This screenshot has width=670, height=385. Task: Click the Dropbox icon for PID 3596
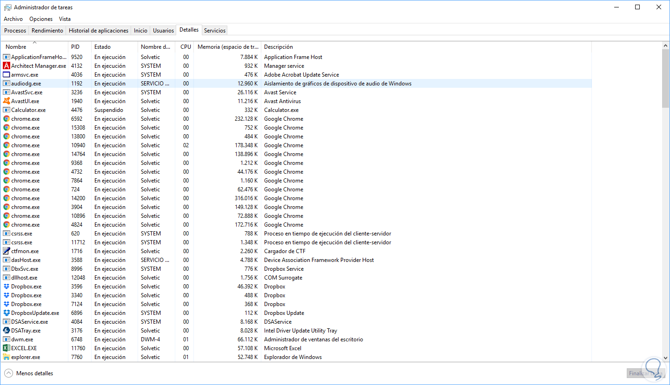click(7, 287)
